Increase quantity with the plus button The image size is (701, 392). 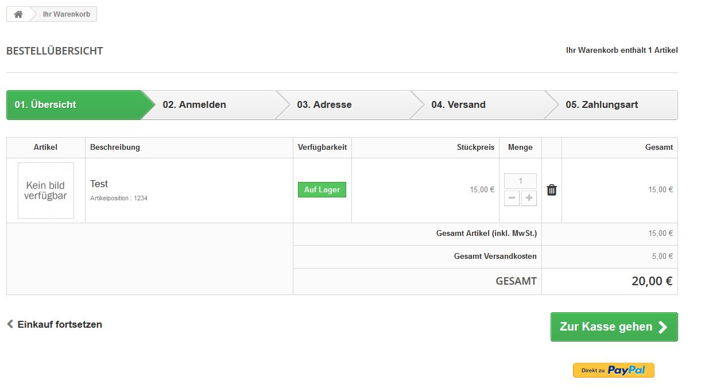pyautogui.click(x=529, y=199)
